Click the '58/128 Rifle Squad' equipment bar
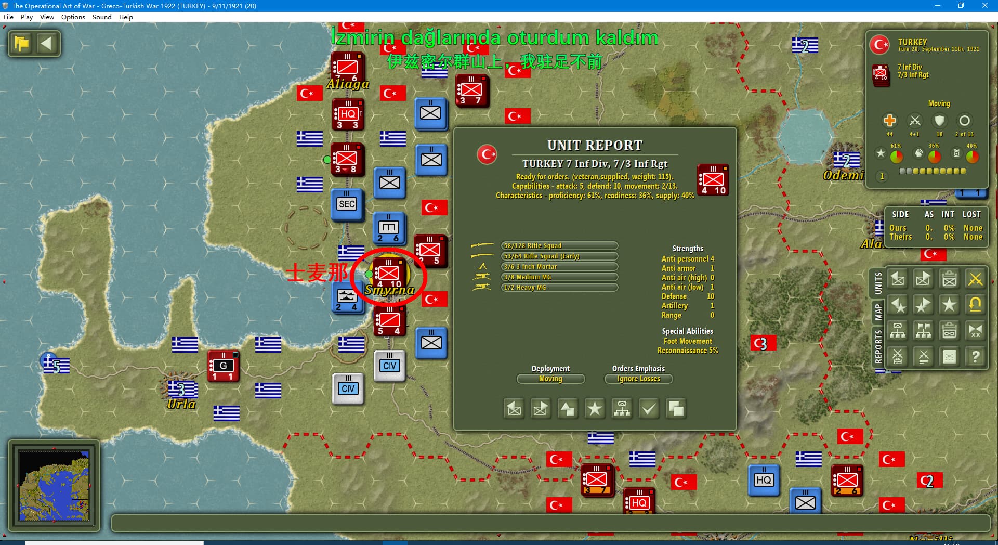 click(559, 246)
